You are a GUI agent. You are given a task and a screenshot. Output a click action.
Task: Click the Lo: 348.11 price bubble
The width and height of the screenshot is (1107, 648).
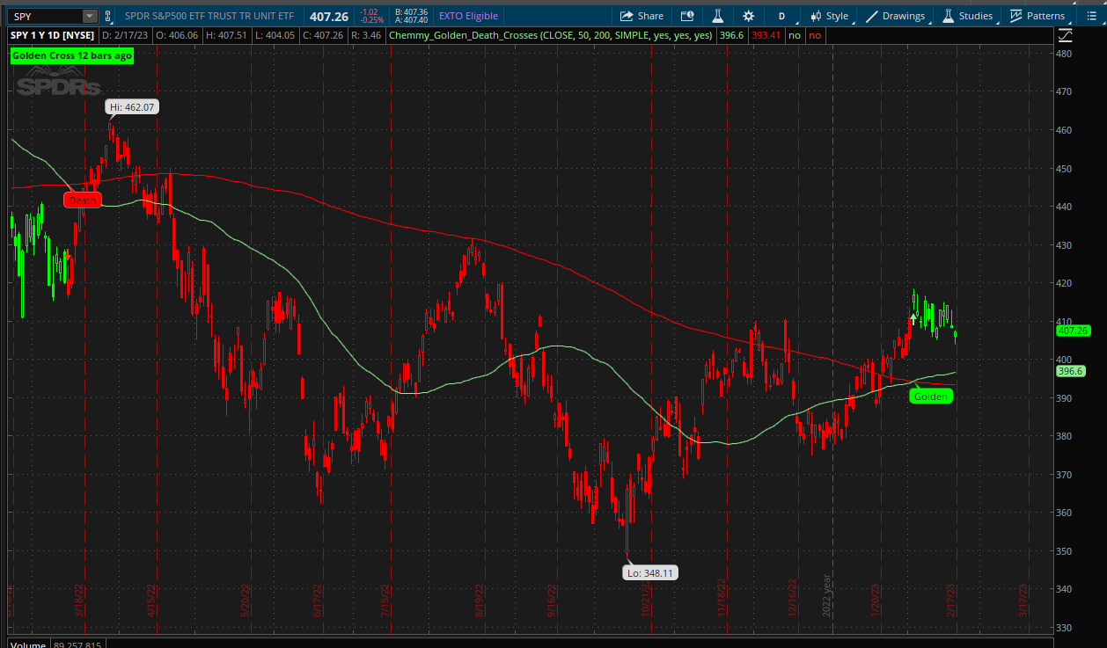pos(650,572)
